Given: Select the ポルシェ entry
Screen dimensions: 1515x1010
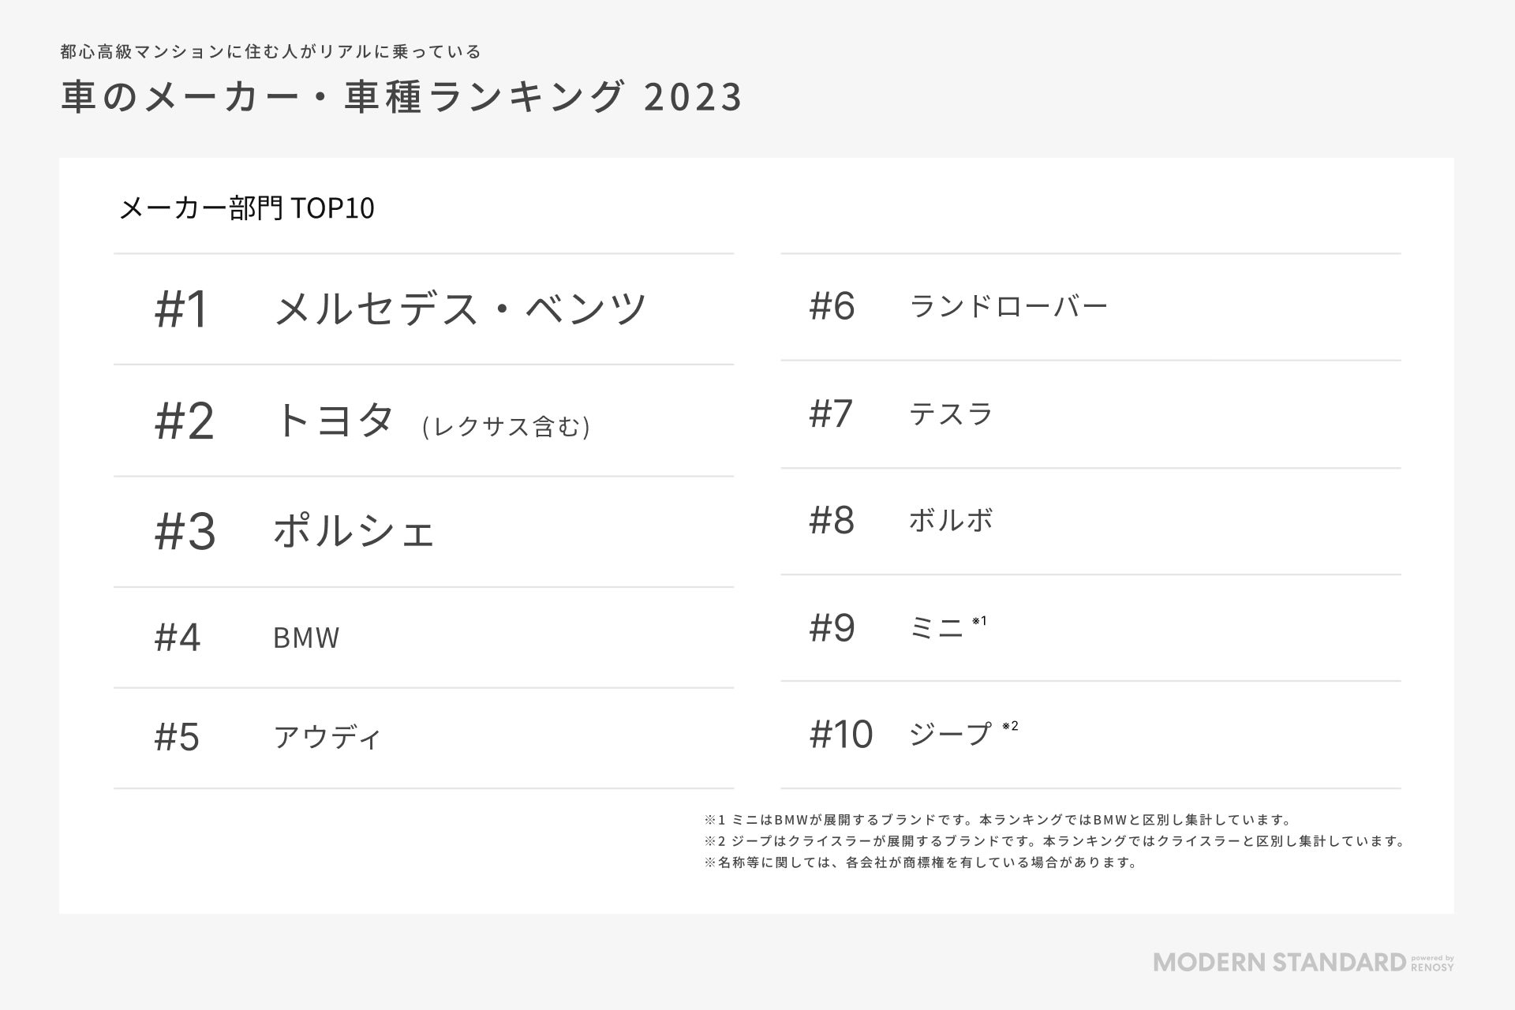Looking at the screenshot, I should point(354,531).
